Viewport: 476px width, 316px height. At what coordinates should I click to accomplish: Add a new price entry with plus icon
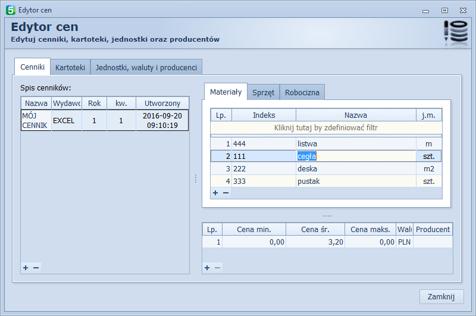pos(207,268)
